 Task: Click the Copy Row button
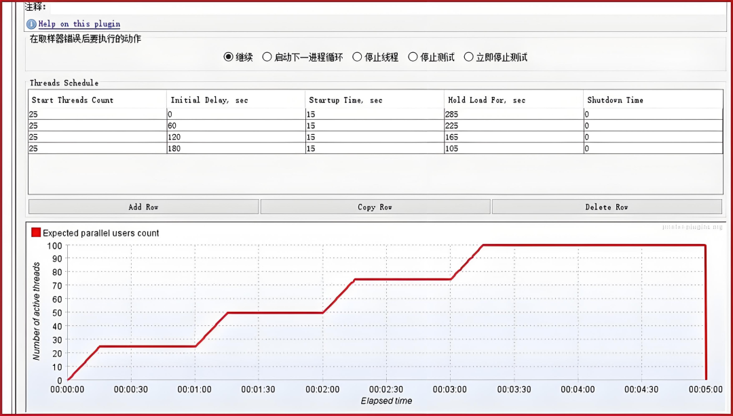click(375, 207)
